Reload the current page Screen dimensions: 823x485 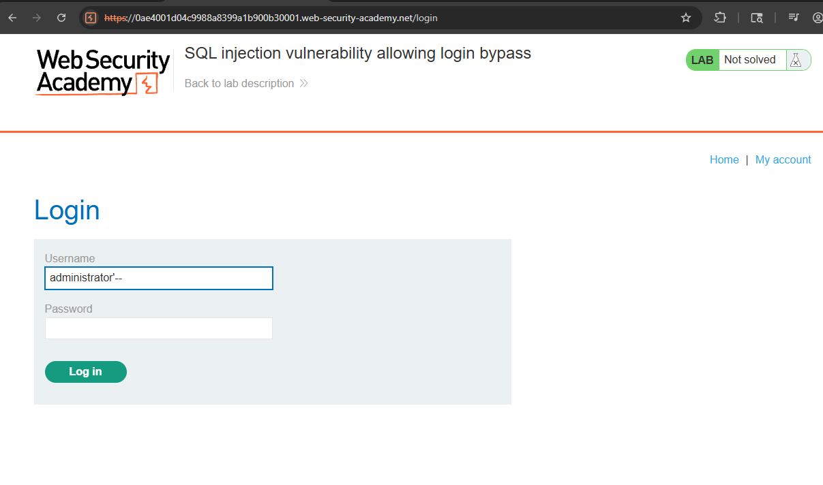pyautogui.click(x=61, y=18)
